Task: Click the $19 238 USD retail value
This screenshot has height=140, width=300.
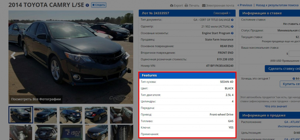Action: [x=225, y=59]
